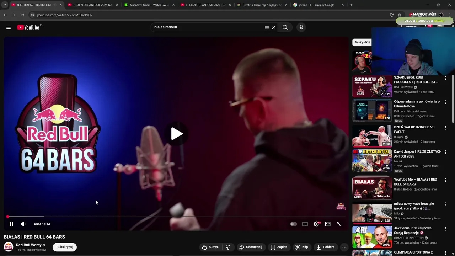
Task: Open a new browser tab
Action: 351,5
